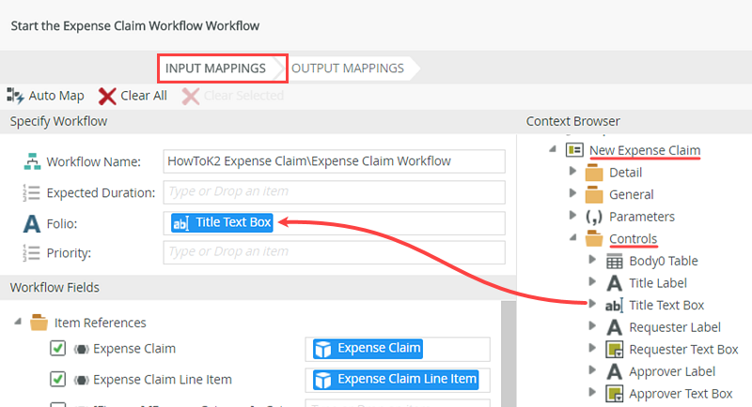Click the Priority input field
This screenshot has width=752, height=407.
click(x=334, y=252)
